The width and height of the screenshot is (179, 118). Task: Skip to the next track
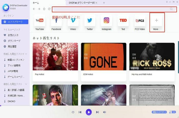point(97,112)
